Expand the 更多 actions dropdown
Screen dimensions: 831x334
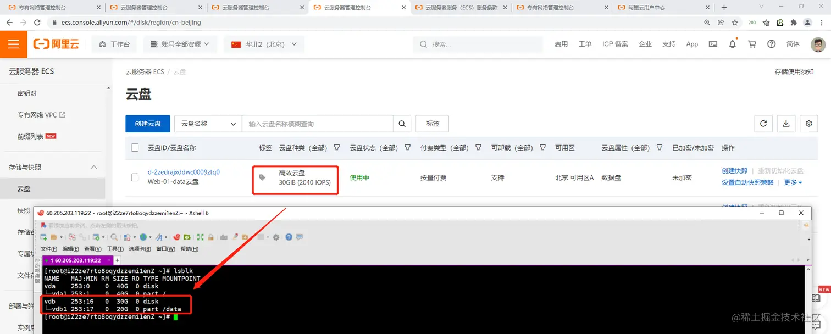click(793, 182)
